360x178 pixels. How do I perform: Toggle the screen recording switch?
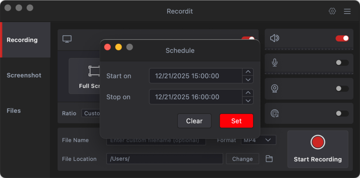pyautogui.click(x=248, y=38)
